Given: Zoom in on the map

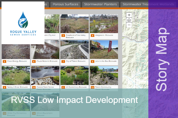Looking at the screenshot, I should coord(129,15).
